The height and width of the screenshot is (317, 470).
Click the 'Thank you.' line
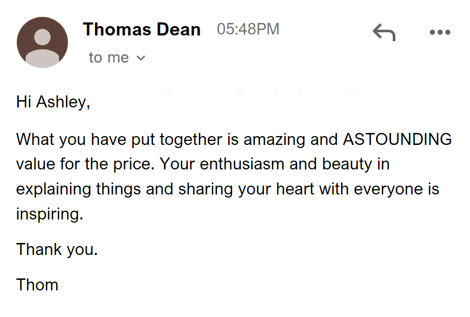coord(57,249)
